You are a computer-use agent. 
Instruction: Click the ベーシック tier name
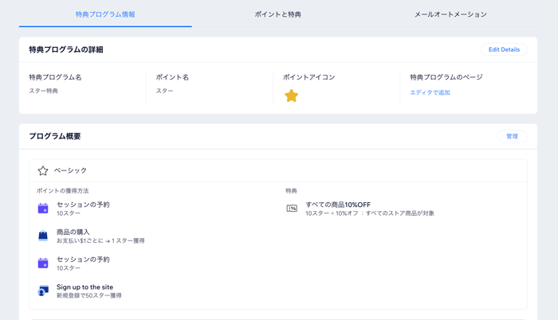tap(71, 170)
